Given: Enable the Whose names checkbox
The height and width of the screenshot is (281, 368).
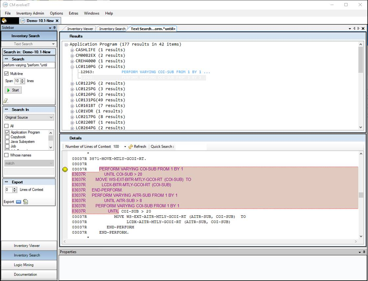Looking at the screenshot, I should point(6,155).
